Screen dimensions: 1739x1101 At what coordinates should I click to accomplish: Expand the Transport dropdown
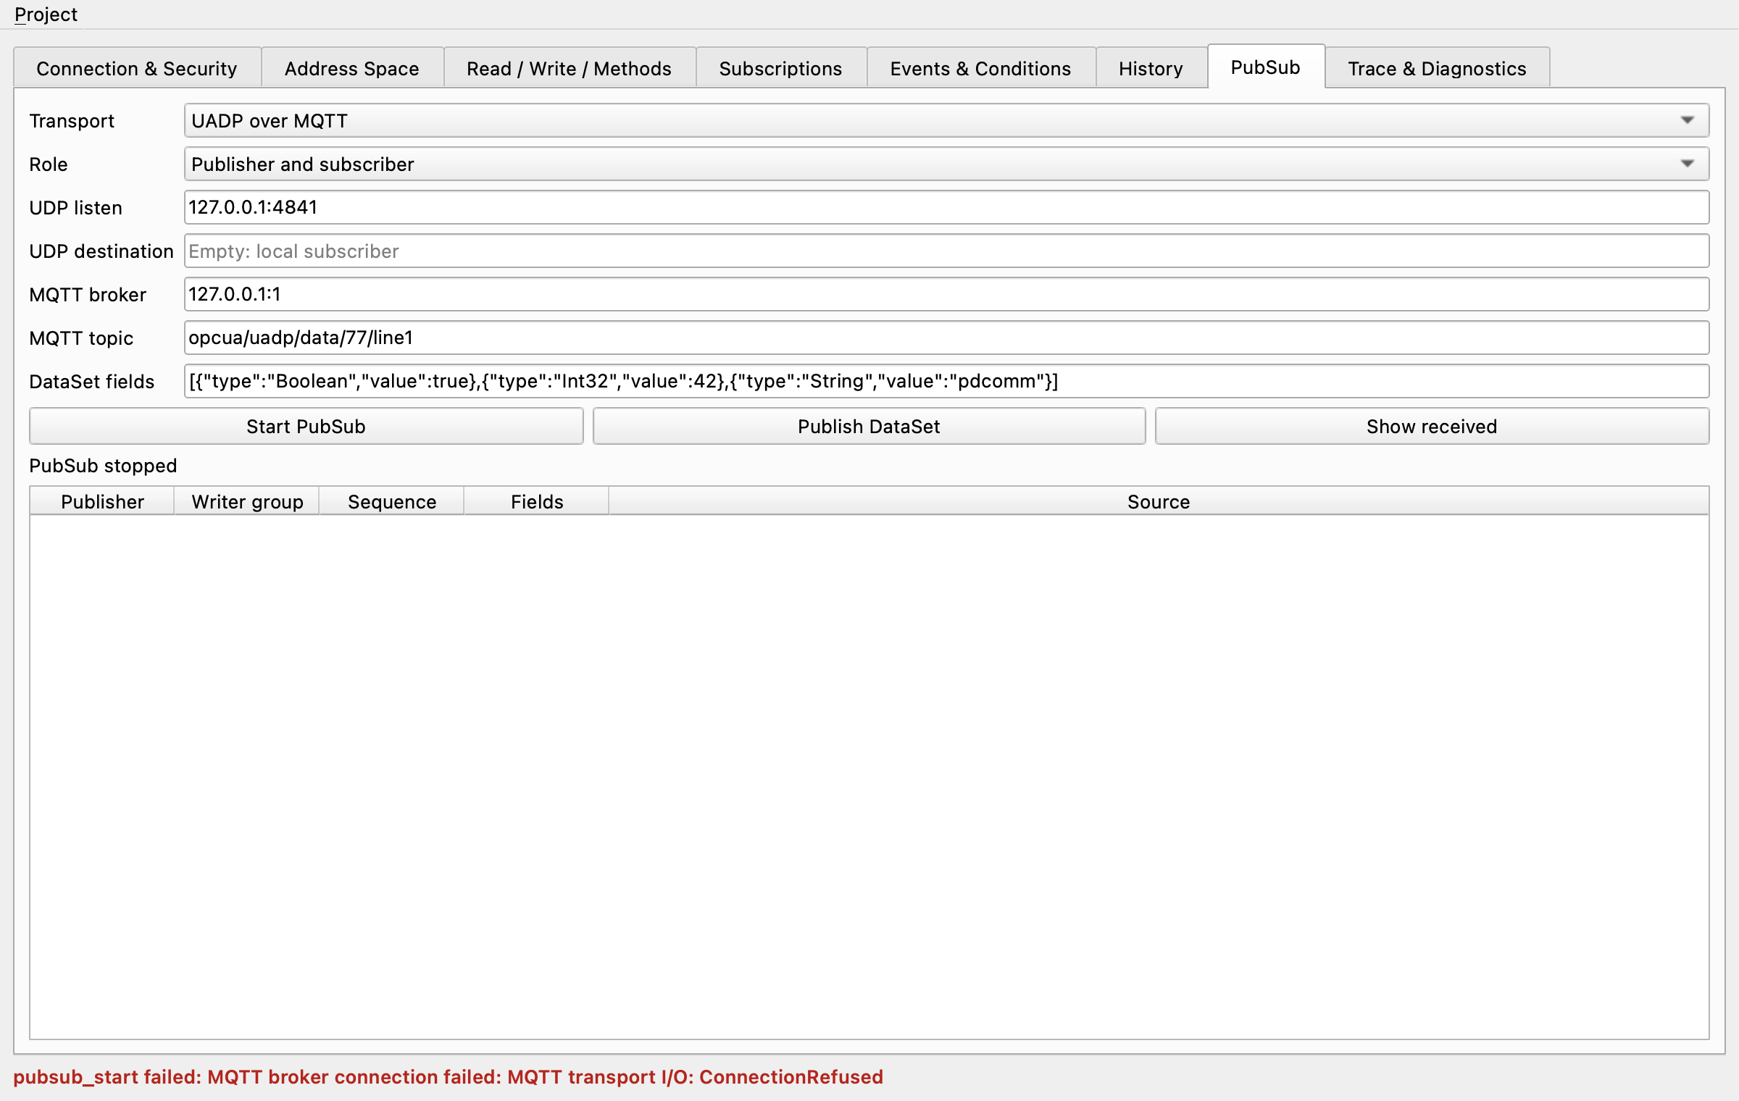tap(946, 121)
